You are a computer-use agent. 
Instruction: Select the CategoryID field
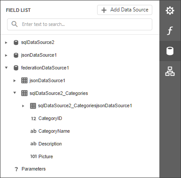tap(46, 118)
